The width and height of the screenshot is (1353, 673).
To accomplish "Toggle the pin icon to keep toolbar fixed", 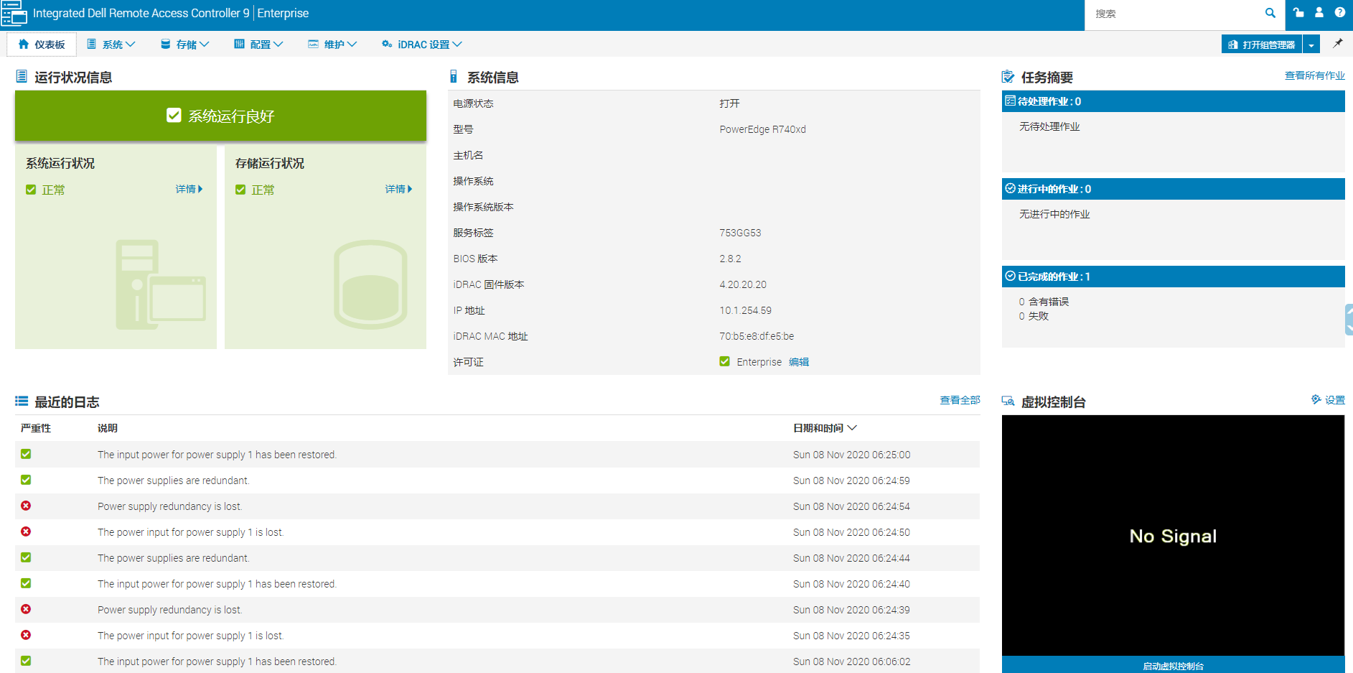I will [x=1338, y=44].
